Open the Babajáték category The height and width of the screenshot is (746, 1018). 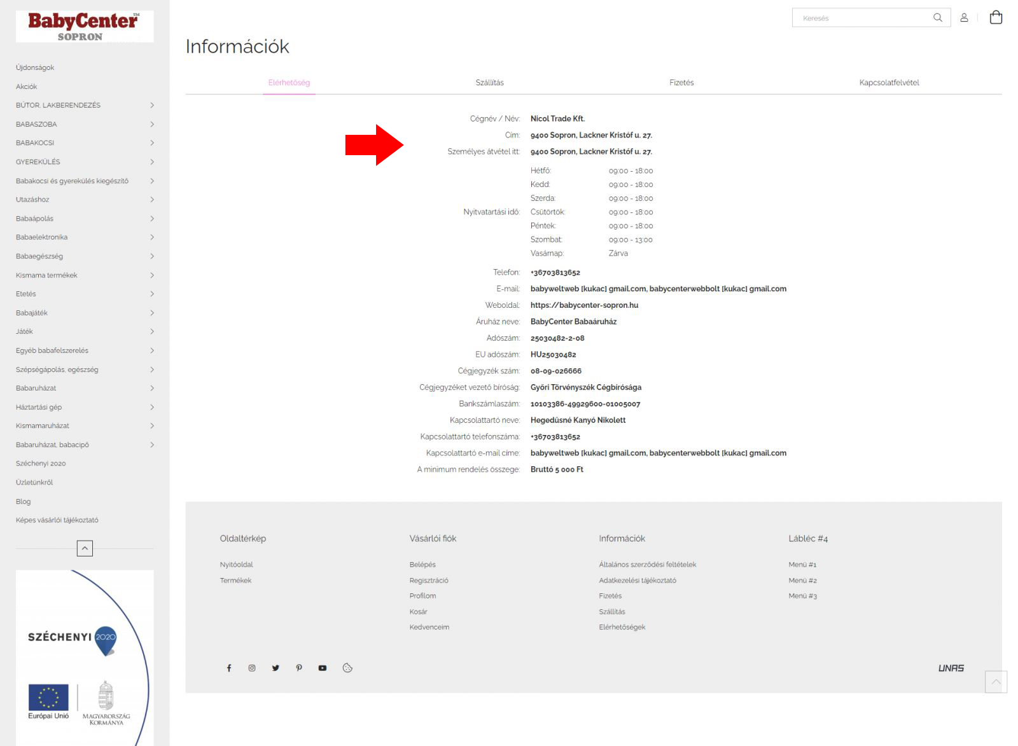coord(32,313)
